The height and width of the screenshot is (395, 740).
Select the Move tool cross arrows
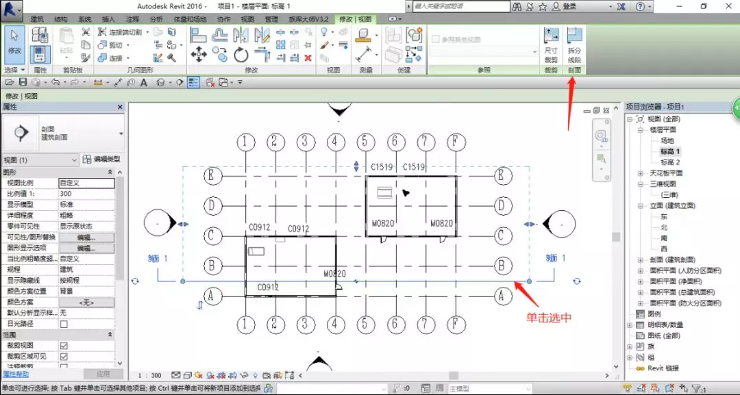[199, 55]
